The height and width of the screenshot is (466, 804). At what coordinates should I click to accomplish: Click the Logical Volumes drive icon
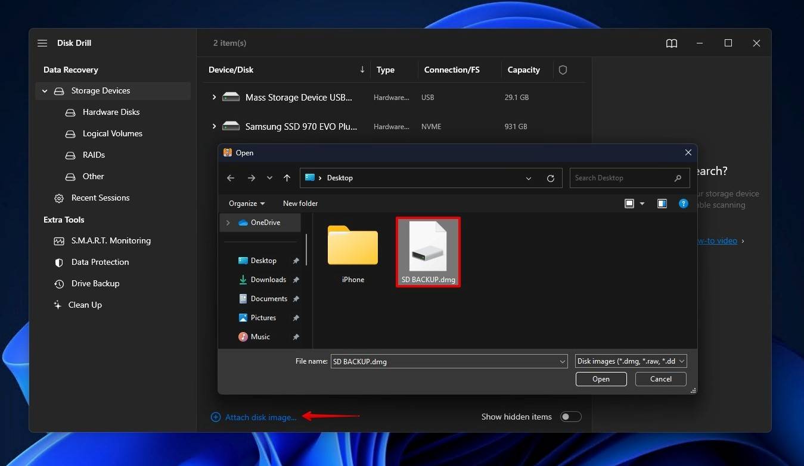tap(70, 134)
